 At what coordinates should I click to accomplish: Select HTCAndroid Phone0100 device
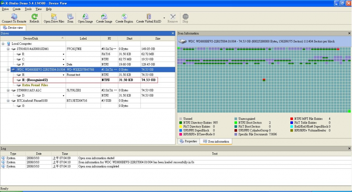[x=32, y=101]
